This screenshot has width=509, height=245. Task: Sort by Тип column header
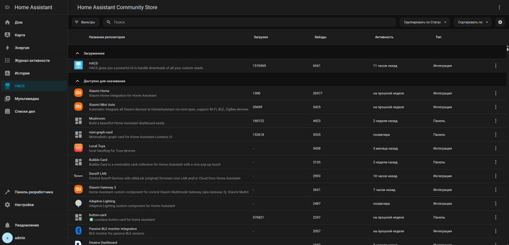438,37
